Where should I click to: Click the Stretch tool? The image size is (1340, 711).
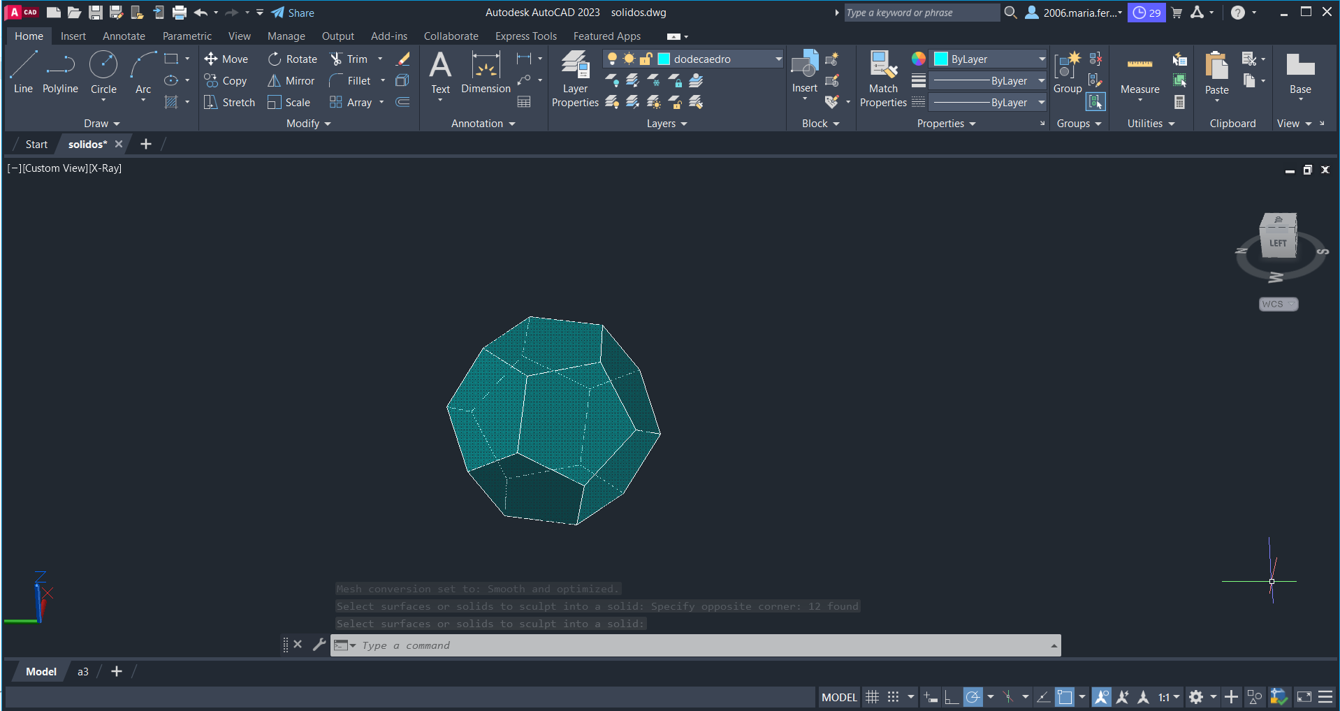point(229,103)
